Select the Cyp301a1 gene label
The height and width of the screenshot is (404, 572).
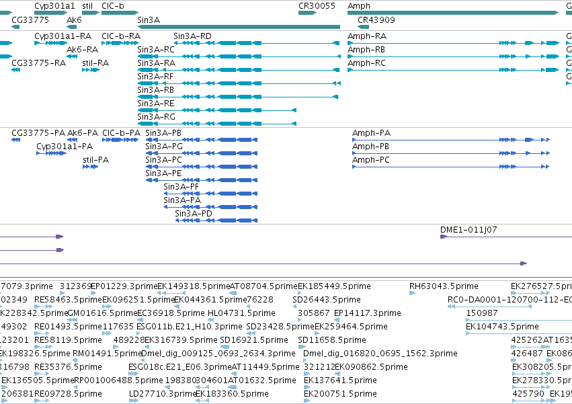(54, 6)
